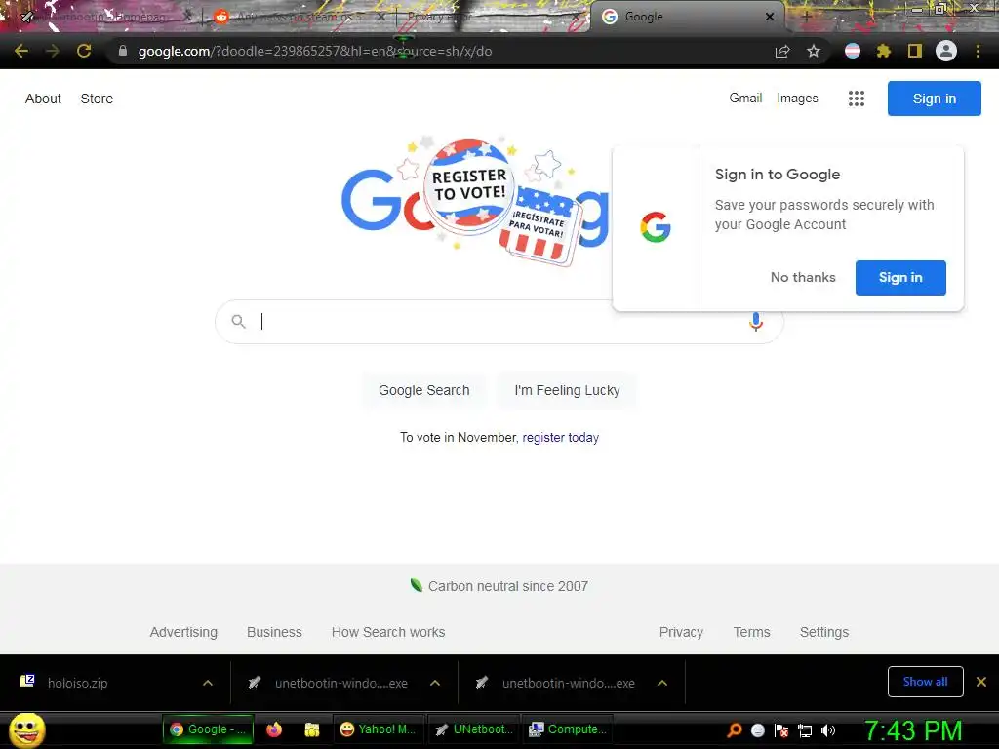Open the smiley face Start button

[26, 729]
